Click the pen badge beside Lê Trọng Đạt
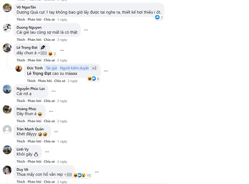The image size is (249, 184). coord(43,47)
